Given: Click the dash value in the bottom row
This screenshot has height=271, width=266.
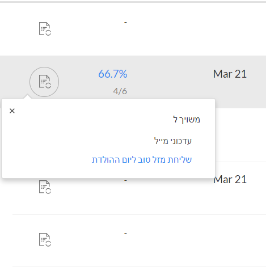Looking at the screenshot, I should [125, 233].
